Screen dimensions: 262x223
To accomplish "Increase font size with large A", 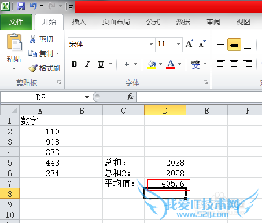I will [189, 44].
